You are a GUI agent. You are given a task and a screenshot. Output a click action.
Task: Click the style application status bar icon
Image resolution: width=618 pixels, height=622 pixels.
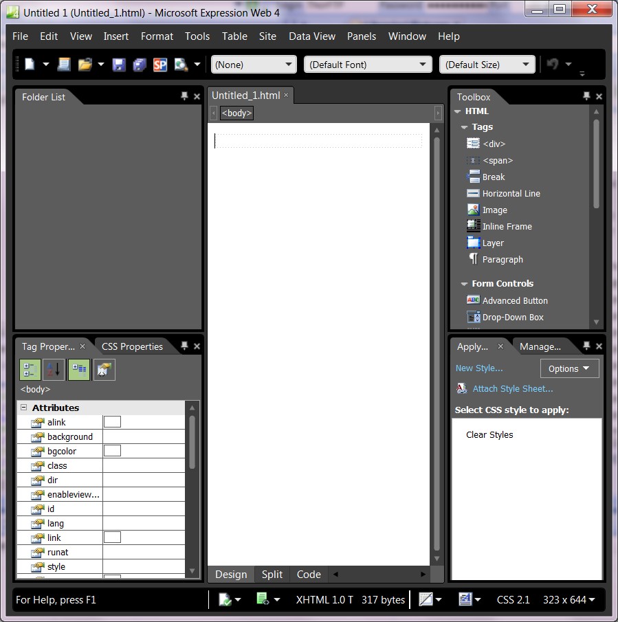[x=465, y=599]
